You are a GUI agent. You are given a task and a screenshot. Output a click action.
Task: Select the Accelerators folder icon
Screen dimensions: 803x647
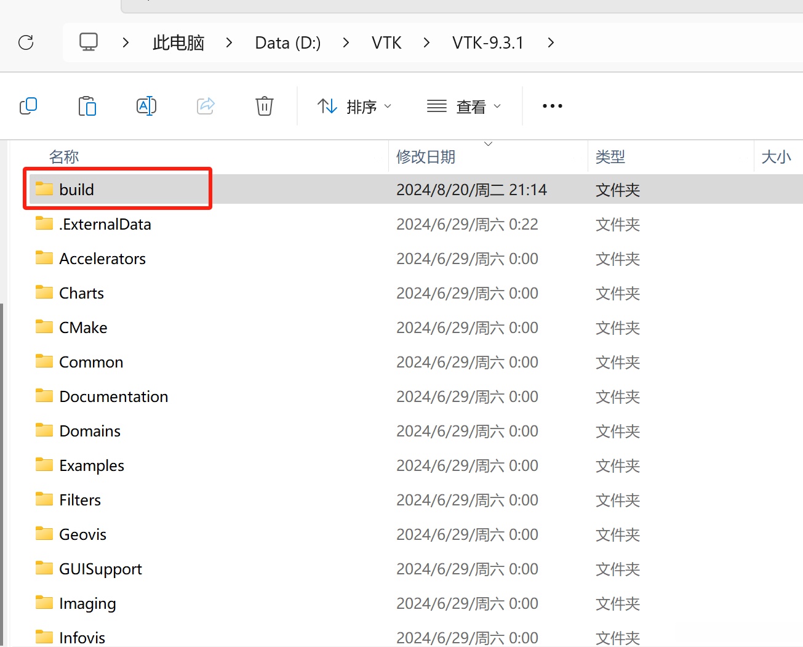(x=44, y=258)
